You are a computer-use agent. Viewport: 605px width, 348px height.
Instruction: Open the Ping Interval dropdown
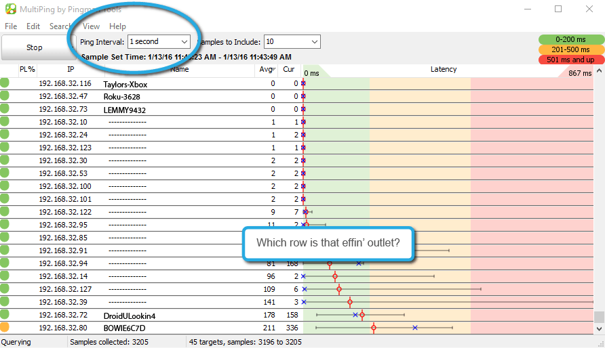click(159, 42)
